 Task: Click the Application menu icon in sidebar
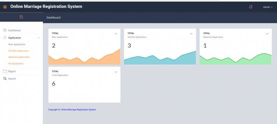point(5,38)
